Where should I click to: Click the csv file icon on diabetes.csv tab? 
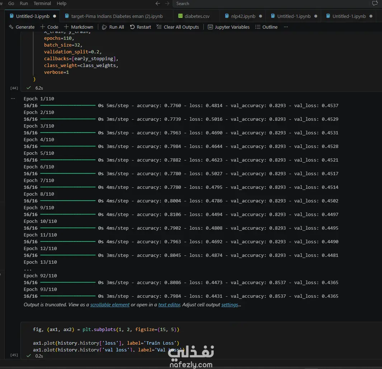(x=180, y=16)
